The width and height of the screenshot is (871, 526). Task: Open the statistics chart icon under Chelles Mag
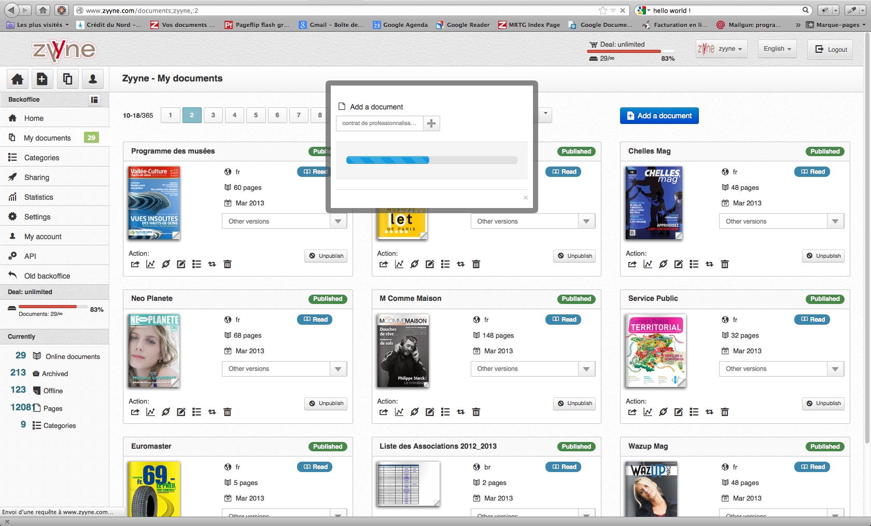(x=648, y=264)
